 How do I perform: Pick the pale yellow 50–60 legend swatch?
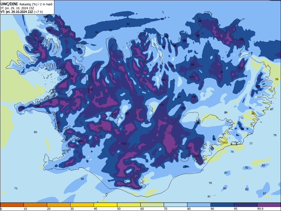click(x=129, y=205)
